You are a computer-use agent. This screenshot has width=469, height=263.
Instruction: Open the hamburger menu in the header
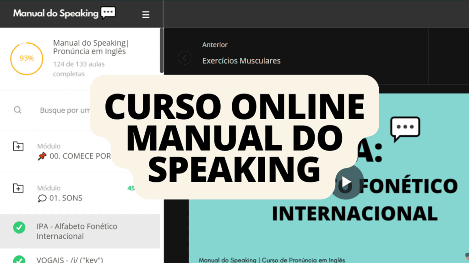(x=146, y=15)
